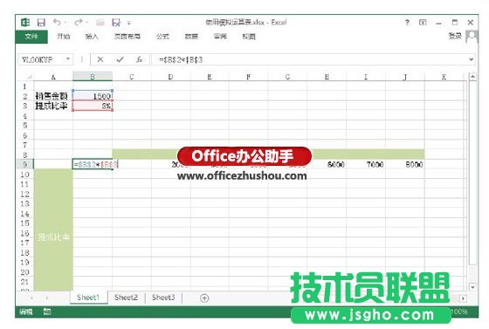
Task: Select the Sheet3 tab
Action: (x=163, y=298)
